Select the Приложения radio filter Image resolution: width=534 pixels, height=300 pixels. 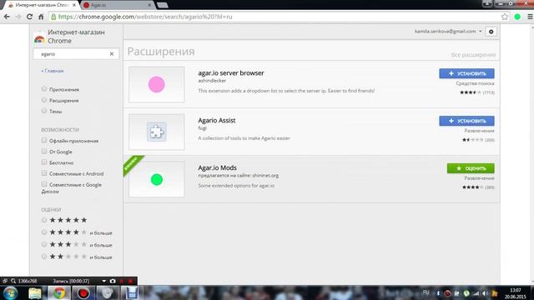(x=44, y=89)
